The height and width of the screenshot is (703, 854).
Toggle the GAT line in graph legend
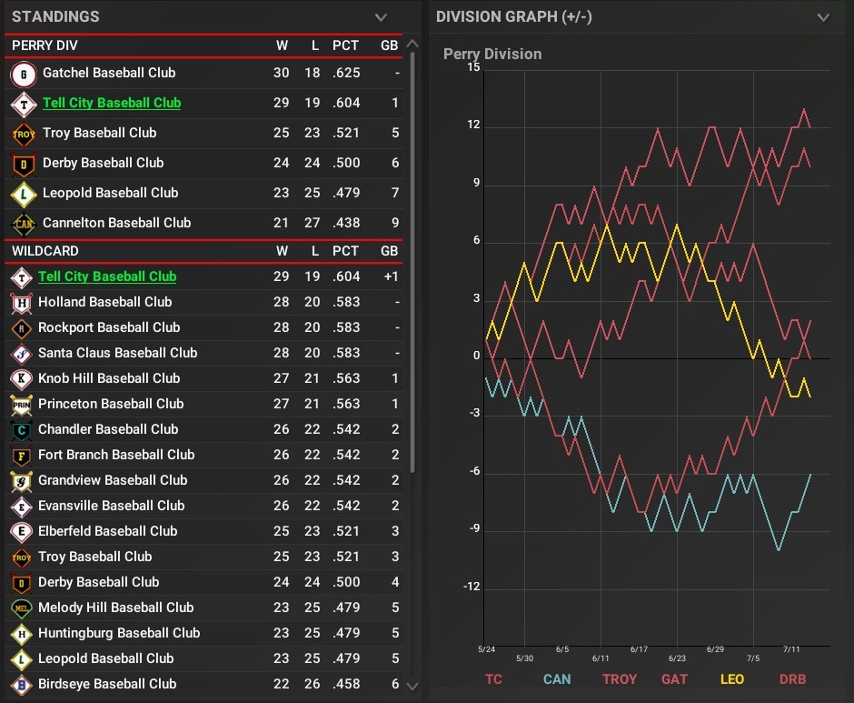pos(674,678)
